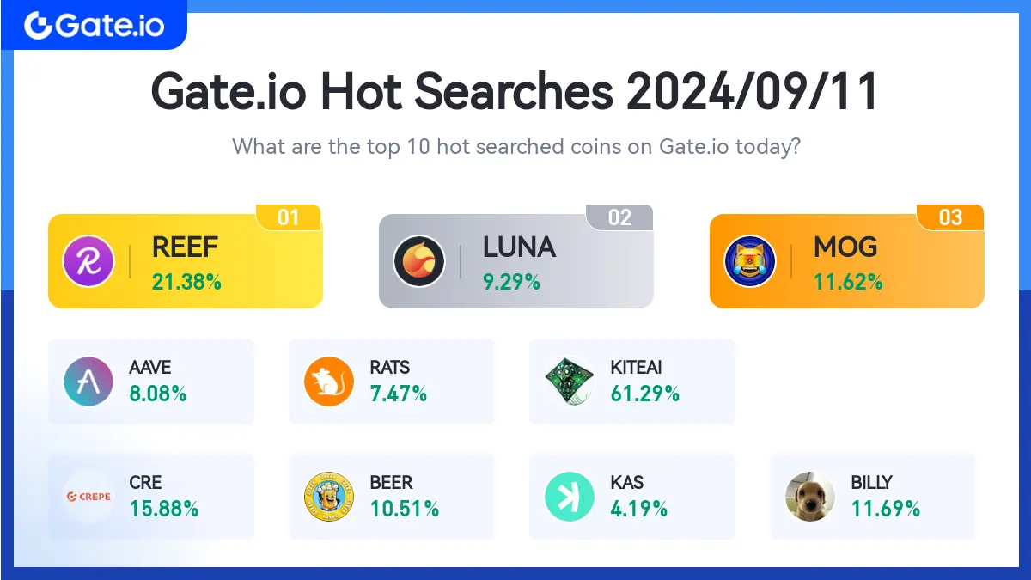Click the AAVE coin icon
Viewport: 1031px width, 580px height.
click(x=88, y=382)
